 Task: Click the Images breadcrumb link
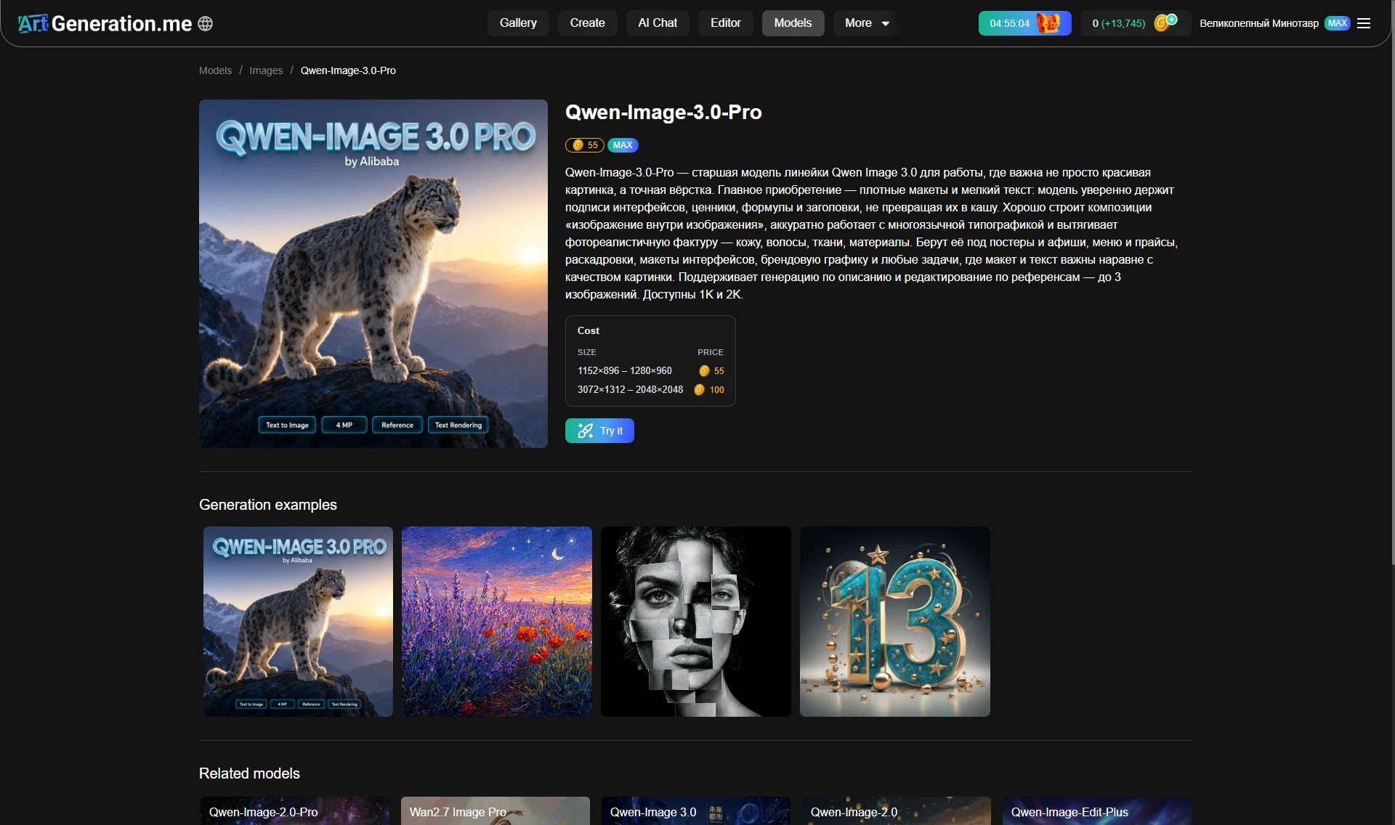click(x=266, y=70)
